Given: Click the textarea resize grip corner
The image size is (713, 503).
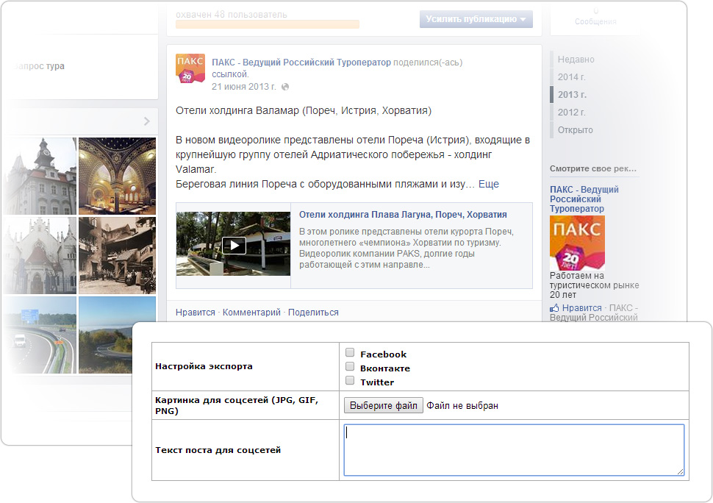Looking at the screenshot, I should click(x=680, y=471).
